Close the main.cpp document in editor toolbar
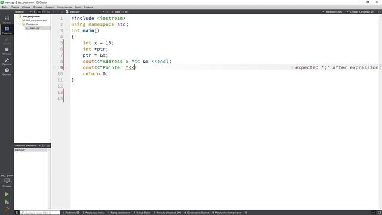The width and height of the screenshot is (382, 215). tap(107, 12)
